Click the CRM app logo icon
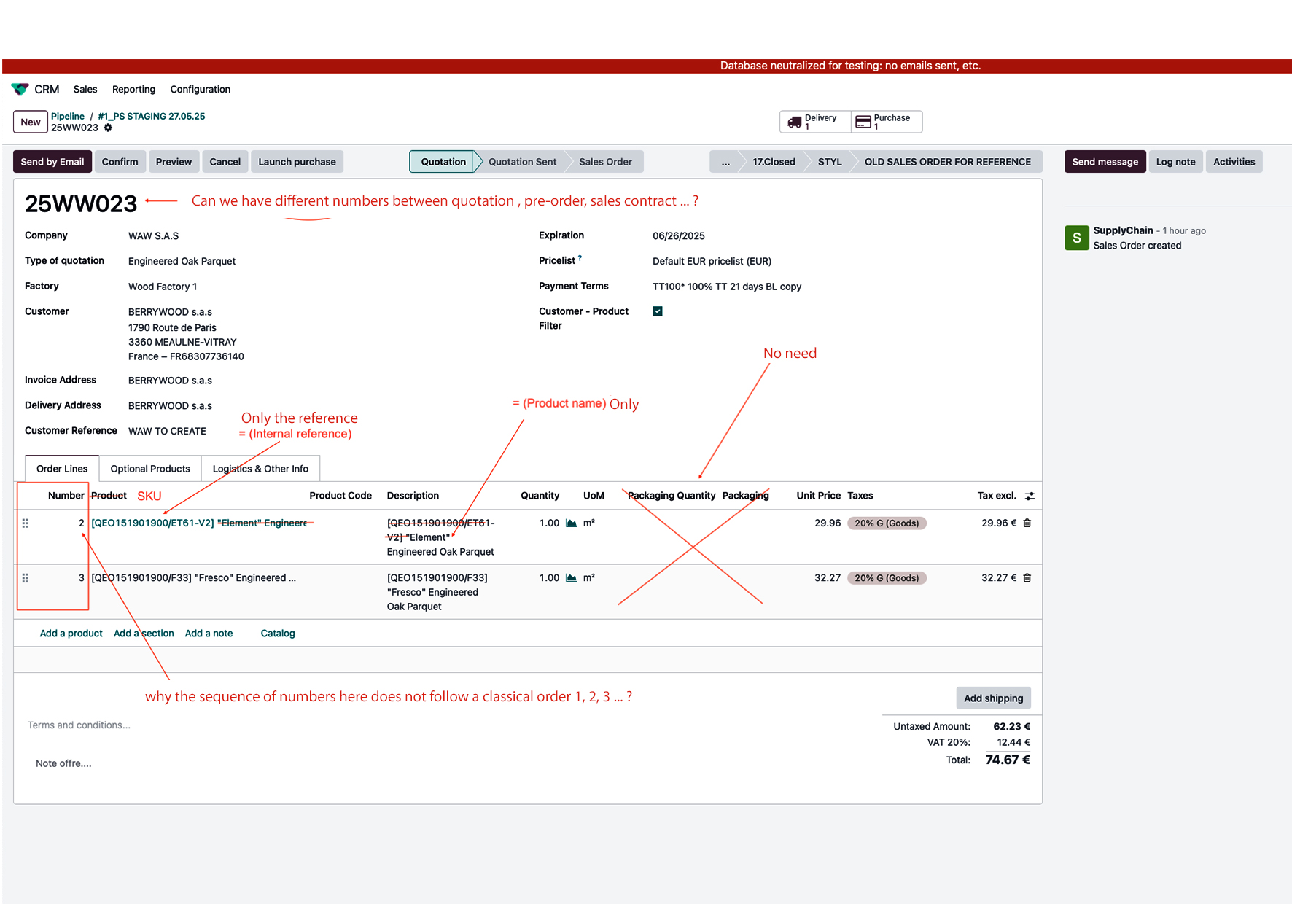The height and width of the screenshot is (904, 1292). pyautogui.click(x=20, y=89)
